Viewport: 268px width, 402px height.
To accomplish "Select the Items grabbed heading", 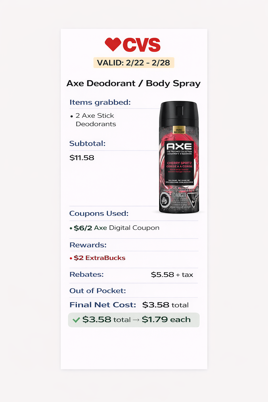I will tap(100, 102).
